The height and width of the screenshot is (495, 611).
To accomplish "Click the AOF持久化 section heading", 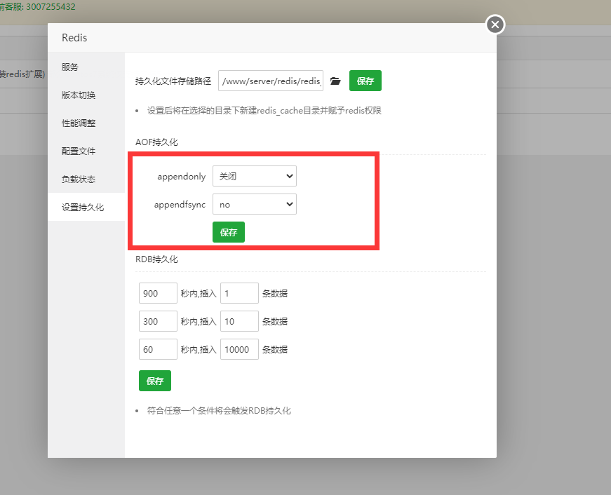I will [x=156, y=142].
